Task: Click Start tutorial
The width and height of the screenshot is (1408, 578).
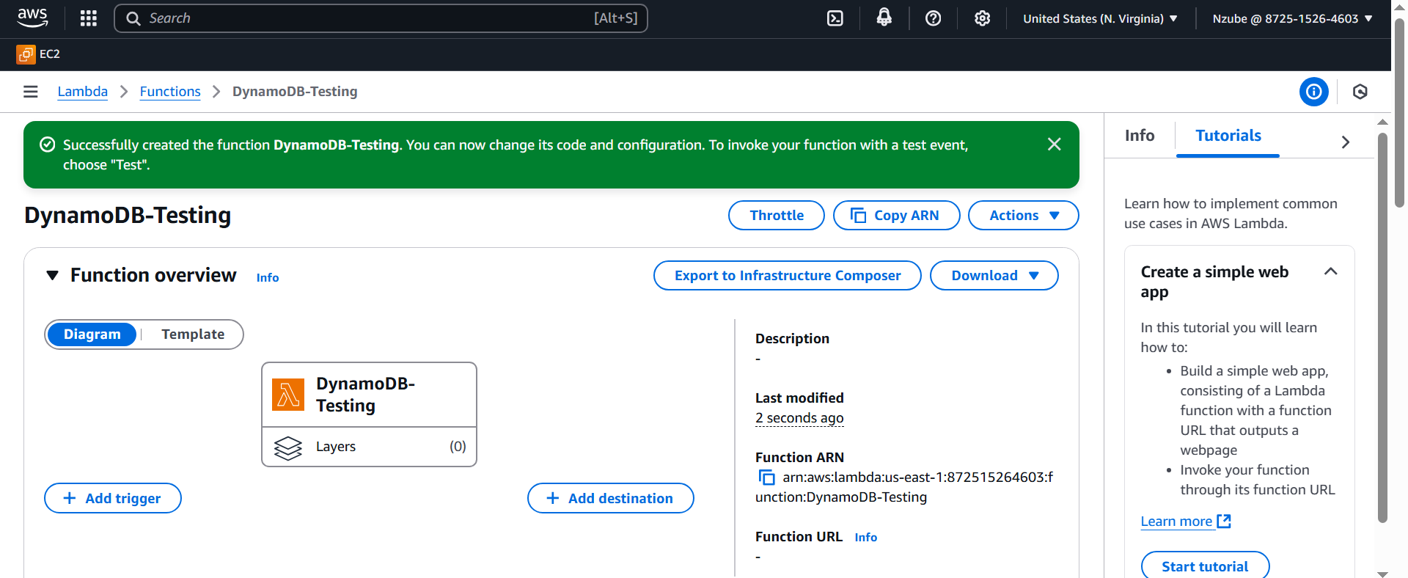Action: click(1205, 566)
